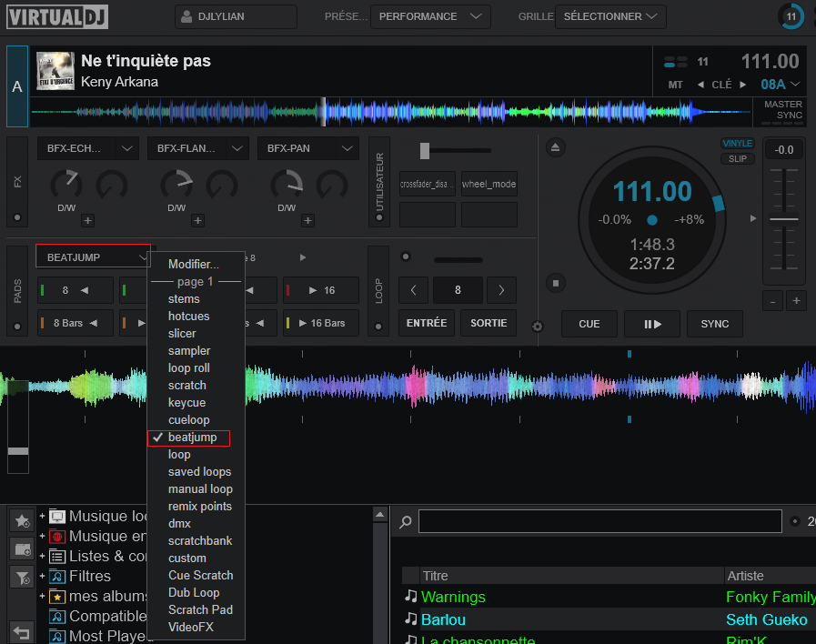Open the clock indicator showing 11
Image resolution: width=816 pixels, height=644 pixels.
791,16
